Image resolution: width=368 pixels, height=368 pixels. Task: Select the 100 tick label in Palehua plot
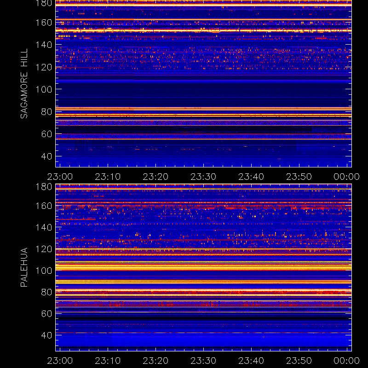44,270
